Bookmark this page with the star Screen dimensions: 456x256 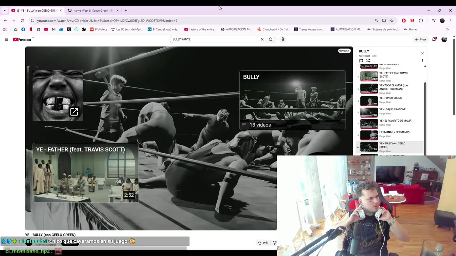point(392,21)
